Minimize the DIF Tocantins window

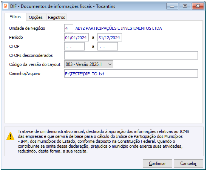coord(172,6)
